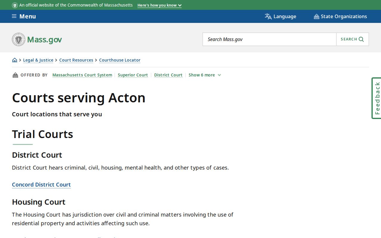Click the State Organizations building icon

(x=316, y=16)
